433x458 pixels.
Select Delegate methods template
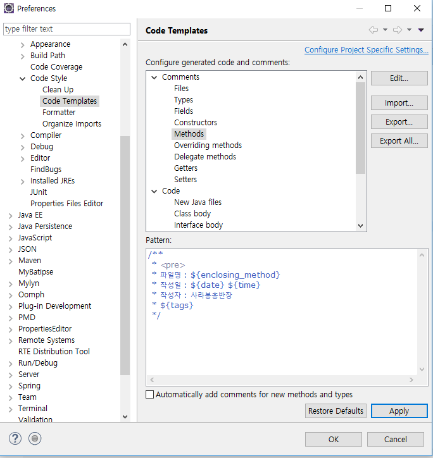click(205, 157)
